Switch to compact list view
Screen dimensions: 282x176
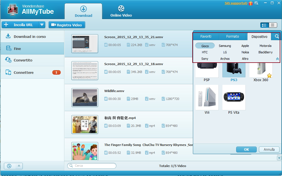tap(273, 25)
